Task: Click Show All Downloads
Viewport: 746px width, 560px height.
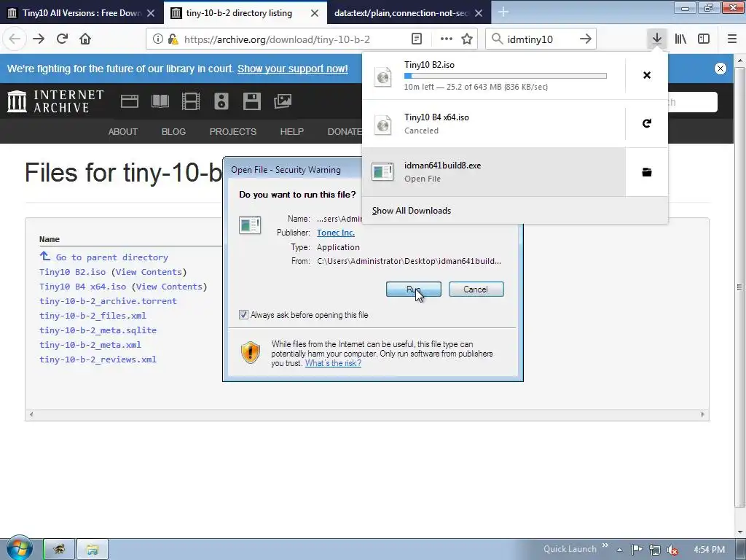Action: [x=412, y=211]
